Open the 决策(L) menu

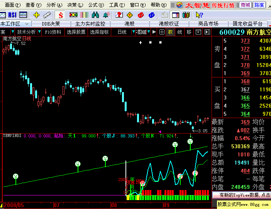[75, 5]
